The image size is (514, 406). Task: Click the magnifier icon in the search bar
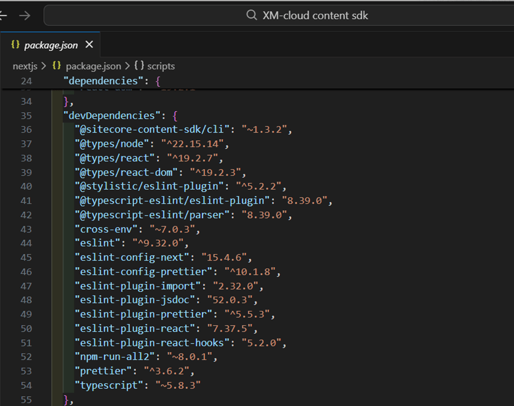click(251, 15)
